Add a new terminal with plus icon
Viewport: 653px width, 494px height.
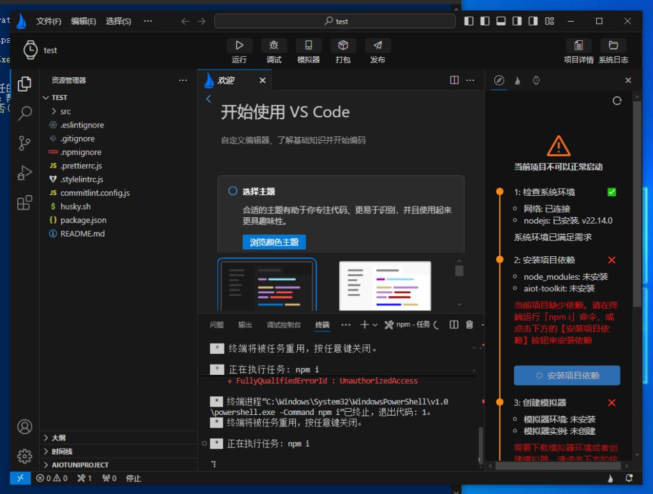click(x=364, y=324)
